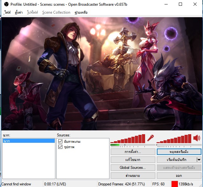203x187 pixels.
Task: Select the ฉาก scene in list
Action: 29,141
